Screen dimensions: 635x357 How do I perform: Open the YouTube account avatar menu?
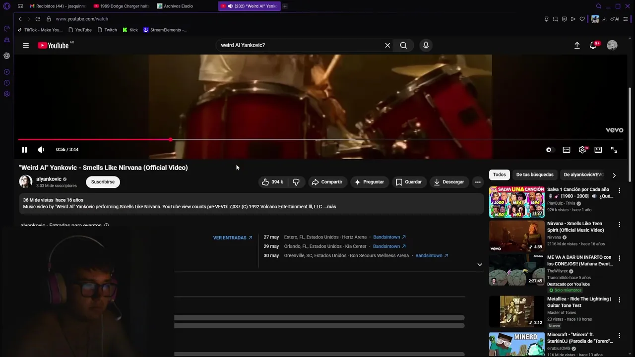tap(612, 45)
